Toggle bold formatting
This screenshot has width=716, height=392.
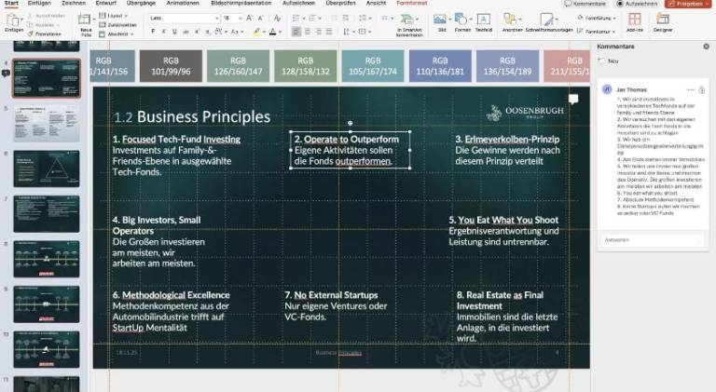pyautogui.click(x=153, y=32)
